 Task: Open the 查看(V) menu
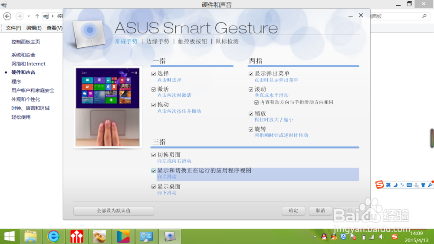[54, 28]
